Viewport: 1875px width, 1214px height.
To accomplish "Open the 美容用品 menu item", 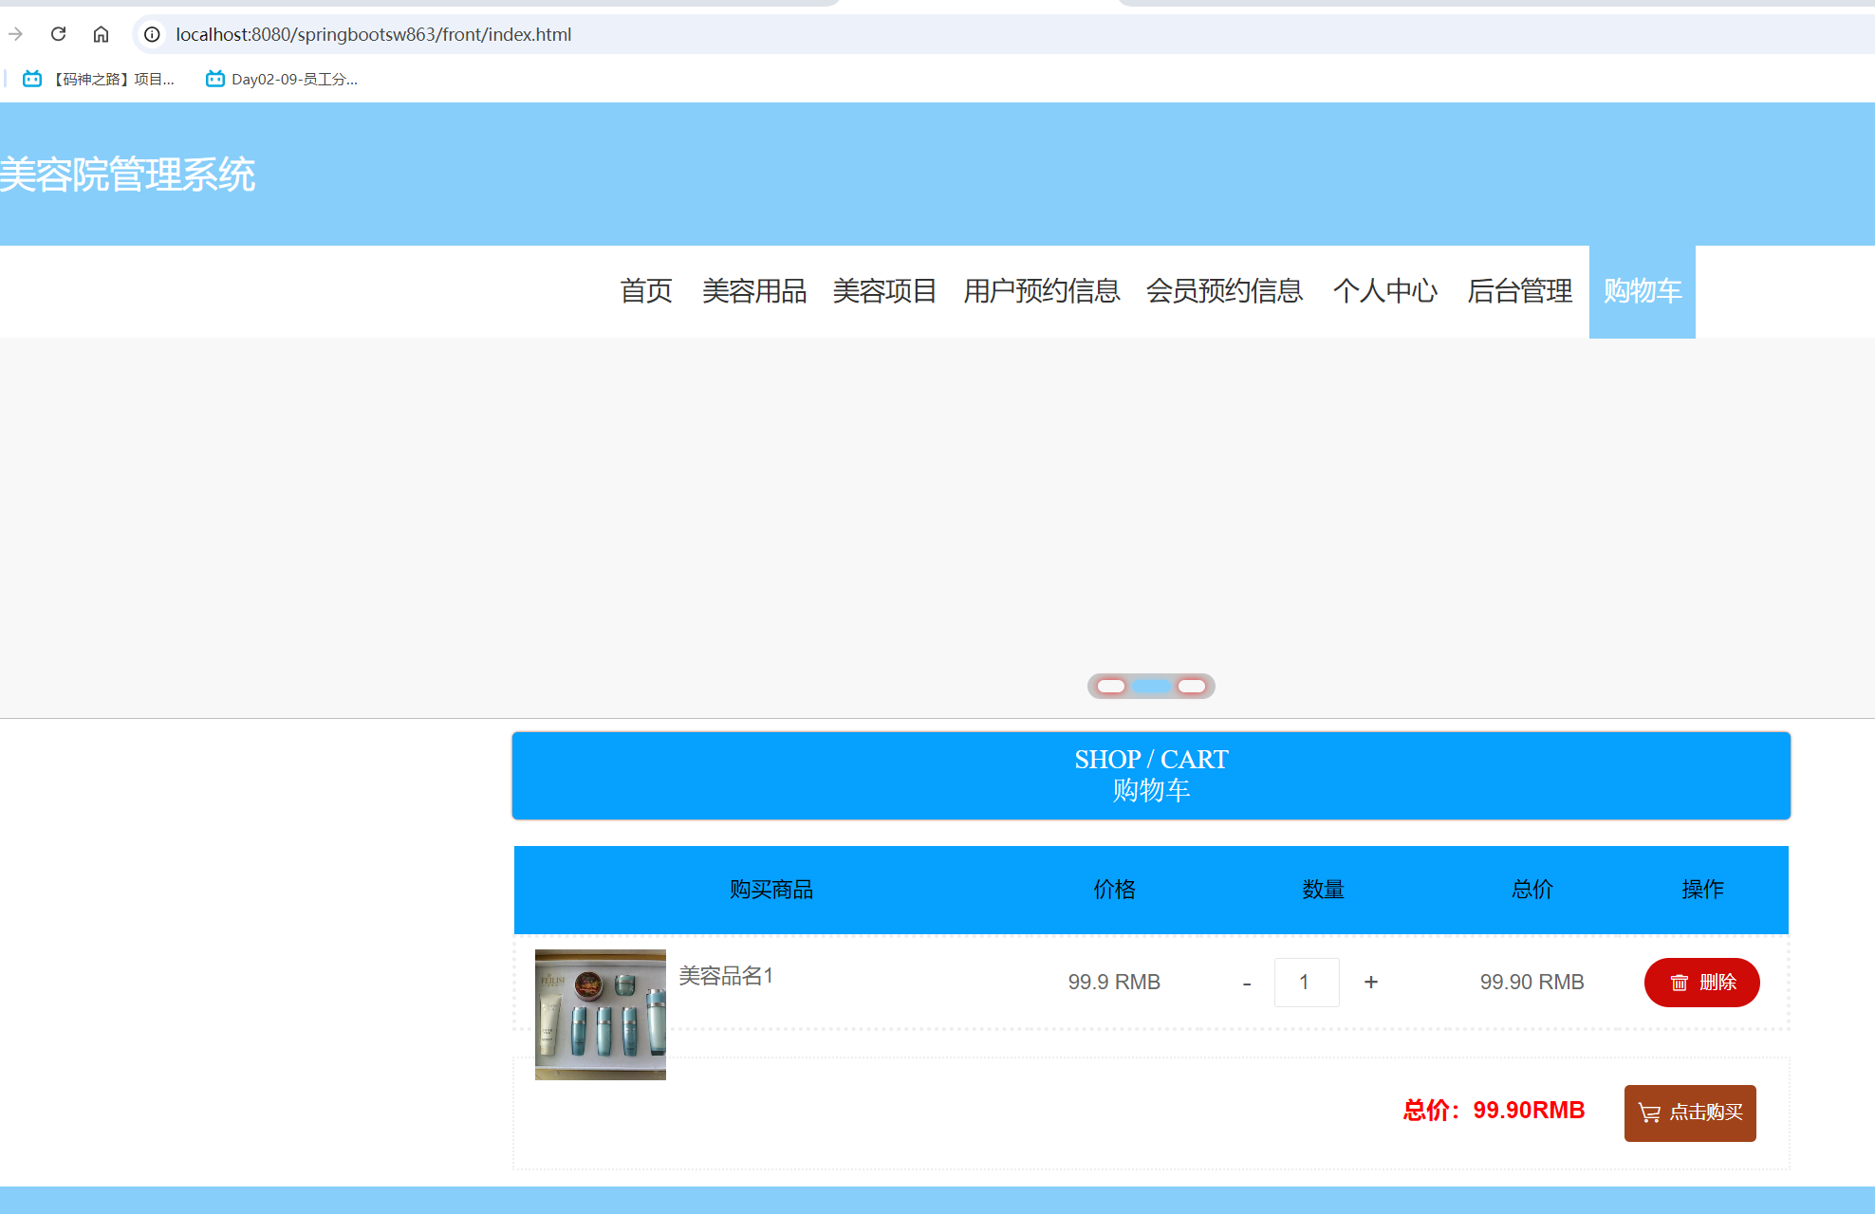I will coord(754,291).
